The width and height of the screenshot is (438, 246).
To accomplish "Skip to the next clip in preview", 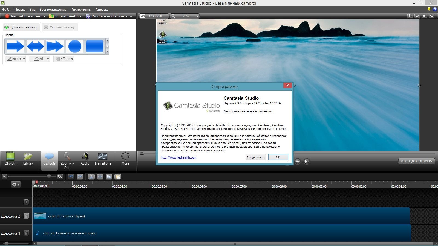I will click(x=307, y=161).
